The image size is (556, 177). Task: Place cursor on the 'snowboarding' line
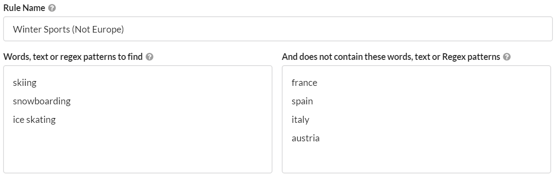tap(42, 101)
